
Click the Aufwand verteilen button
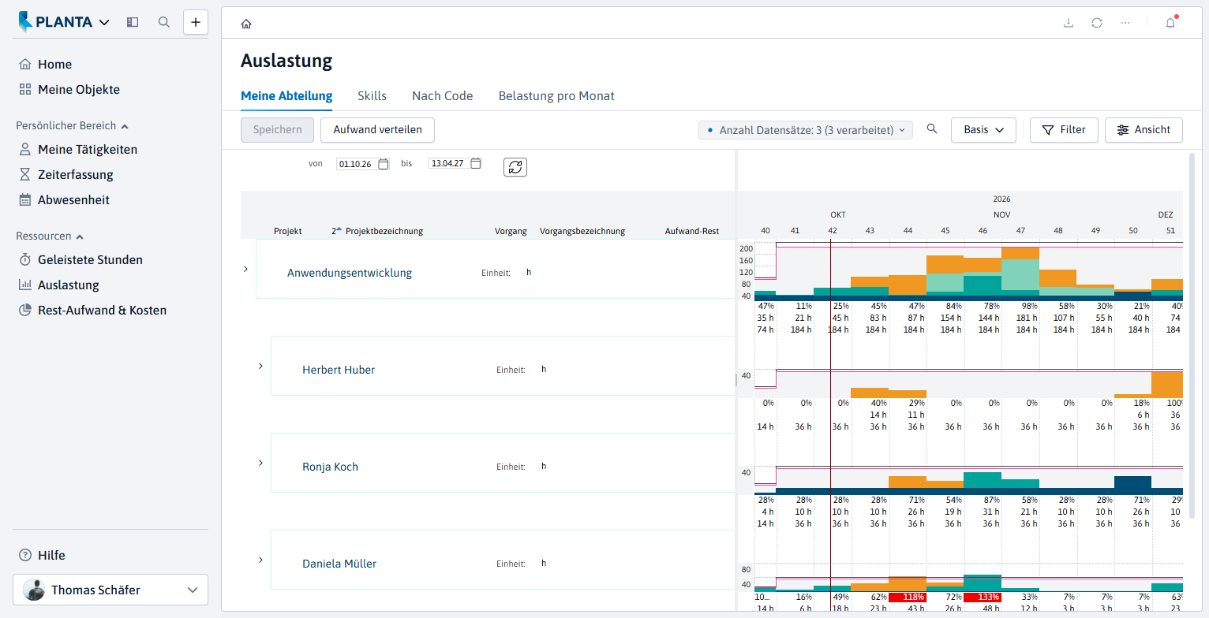(x=377, y=130)
